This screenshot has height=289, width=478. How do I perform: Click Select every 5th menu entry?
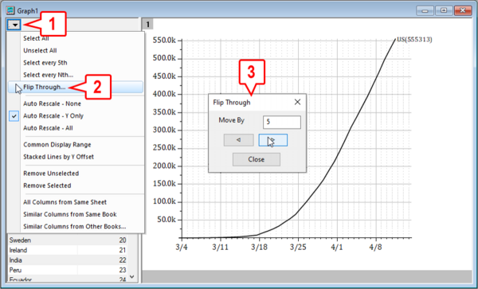tap(45, 63)
